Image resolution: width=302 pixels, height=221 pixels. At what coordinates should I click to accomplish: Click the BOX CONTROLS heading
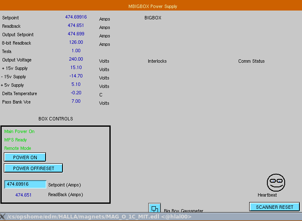[56, 119]
